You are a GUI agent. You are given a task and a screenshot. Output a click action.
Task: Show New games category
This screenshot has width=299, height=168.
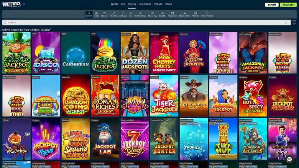pyautogui.click(x=131, y=14)
